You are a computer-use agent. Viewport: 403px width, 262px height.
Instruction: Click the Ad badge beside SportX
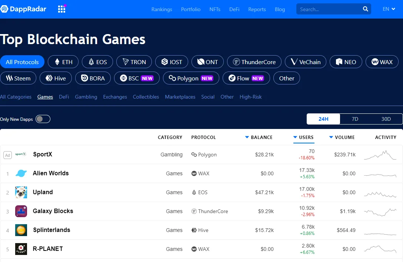tap(8, 155)
